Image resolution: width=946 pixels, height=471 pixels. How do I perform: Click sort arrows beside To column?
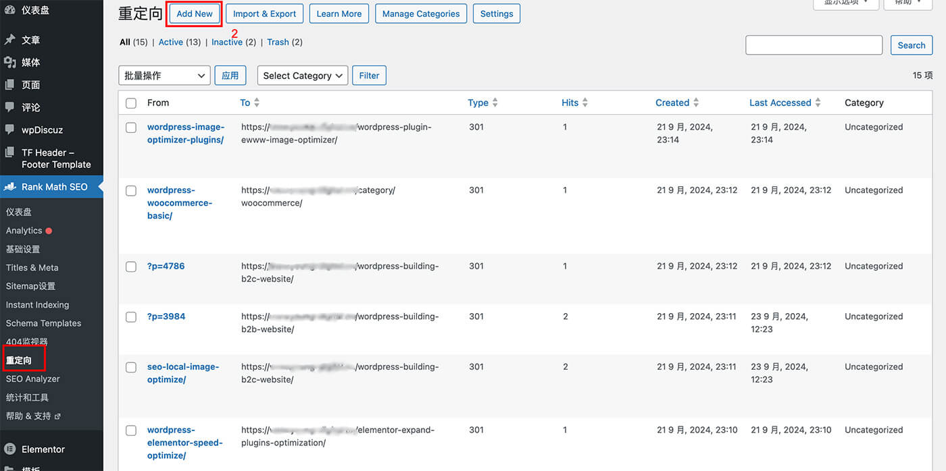click(257, 103)
